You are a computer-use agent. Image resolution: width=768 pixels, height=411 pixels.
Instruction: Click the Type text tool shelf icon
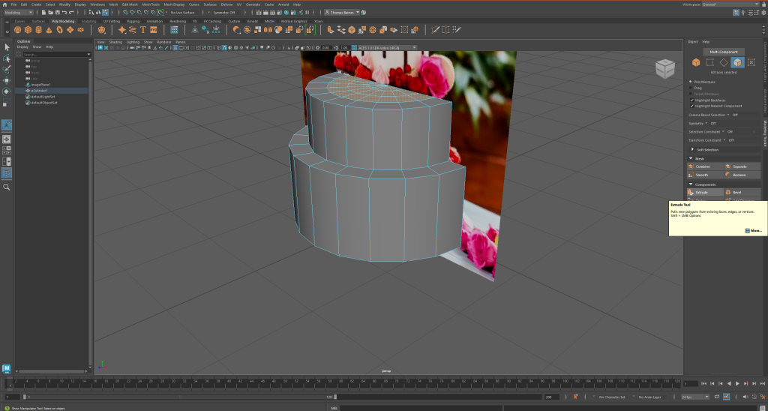click(x=143, y=30)
